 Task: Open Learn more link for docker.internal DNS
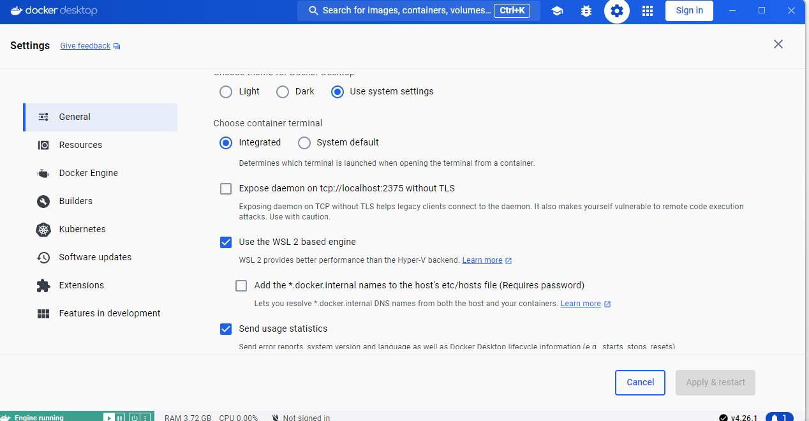tap(581, 304)
